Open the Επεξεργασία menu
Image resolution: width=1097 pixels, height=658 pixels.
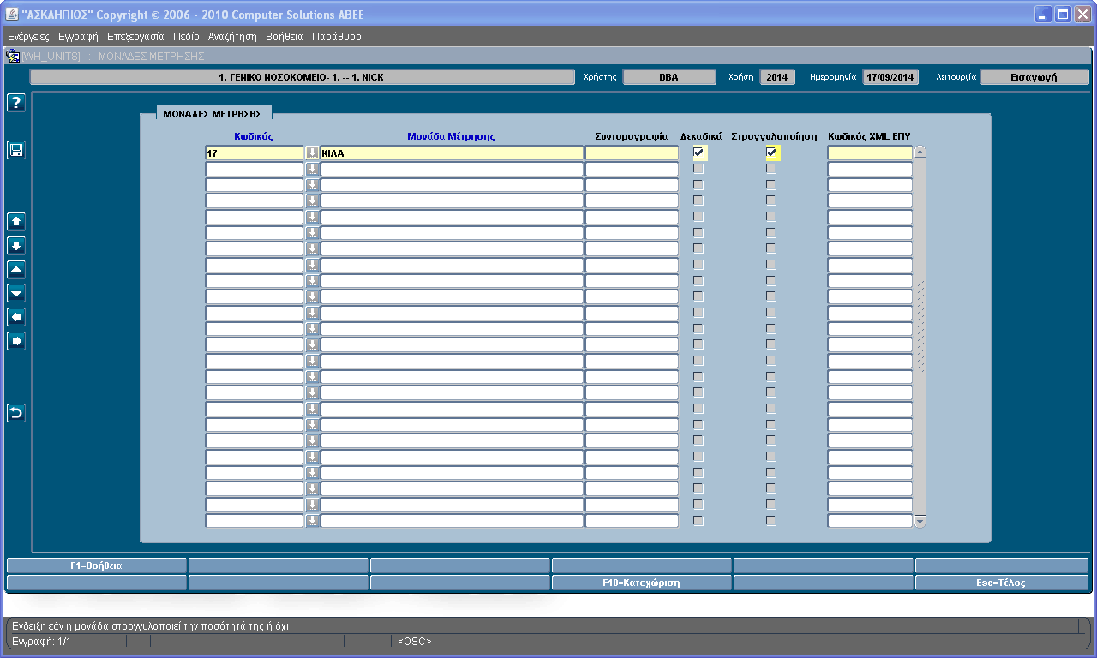(135, 37)
